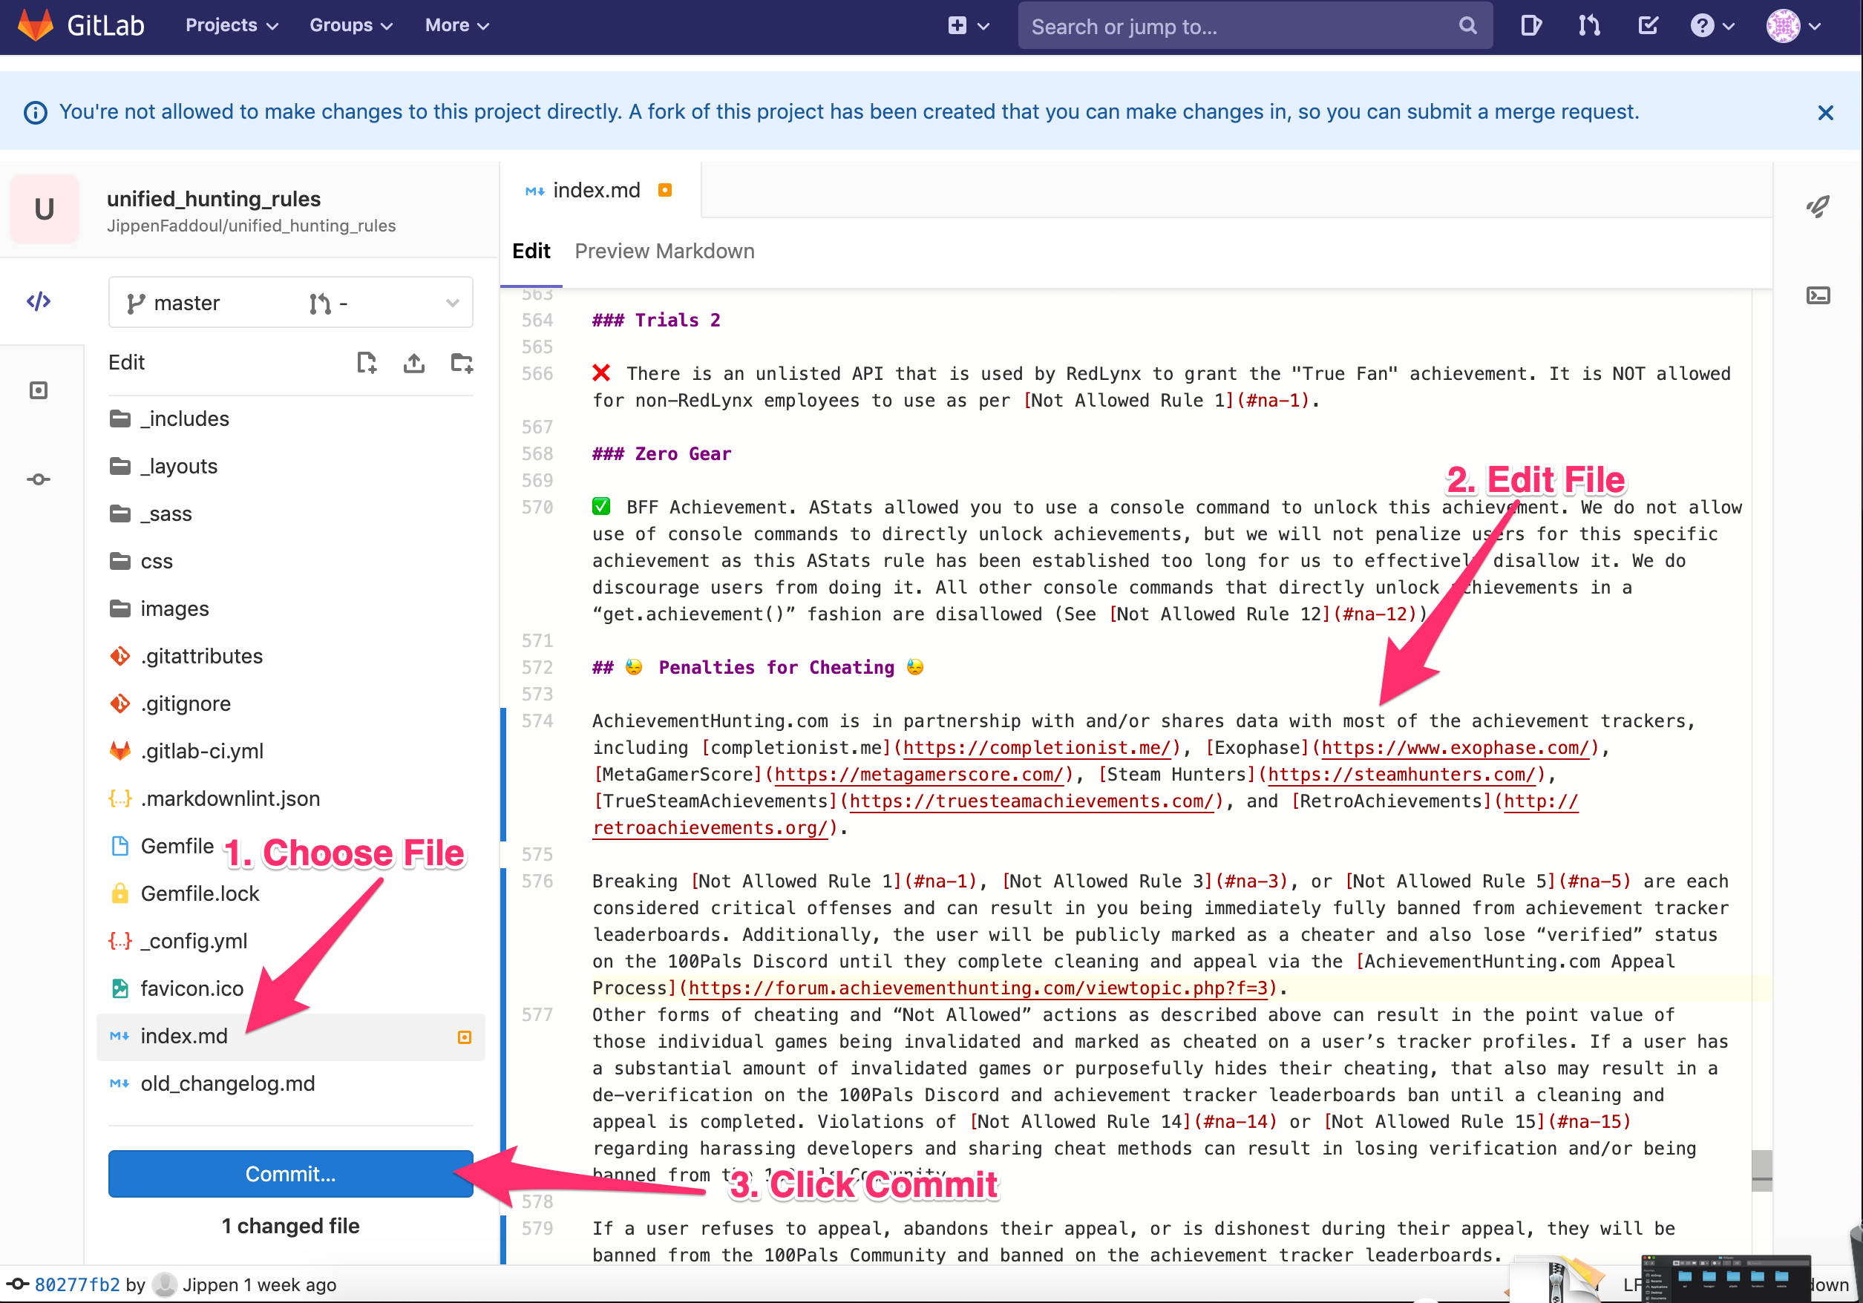Open the pipelines rocket icon
This screenshot has height=1303, width=1863.
[1818, 207]
